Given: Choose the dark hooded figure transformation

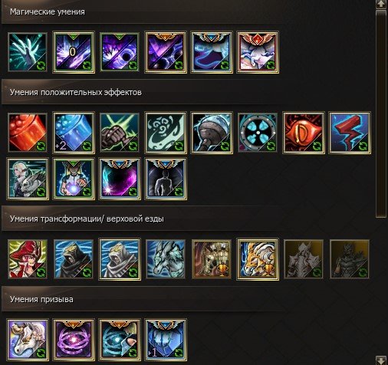Looking at the screenshot, I should pos(74,259).
